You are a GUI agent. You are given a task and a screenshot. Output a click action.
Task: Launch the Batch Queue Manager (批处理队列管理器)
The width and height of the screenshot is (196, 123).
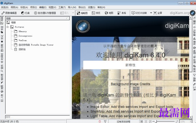coord(45,13)
